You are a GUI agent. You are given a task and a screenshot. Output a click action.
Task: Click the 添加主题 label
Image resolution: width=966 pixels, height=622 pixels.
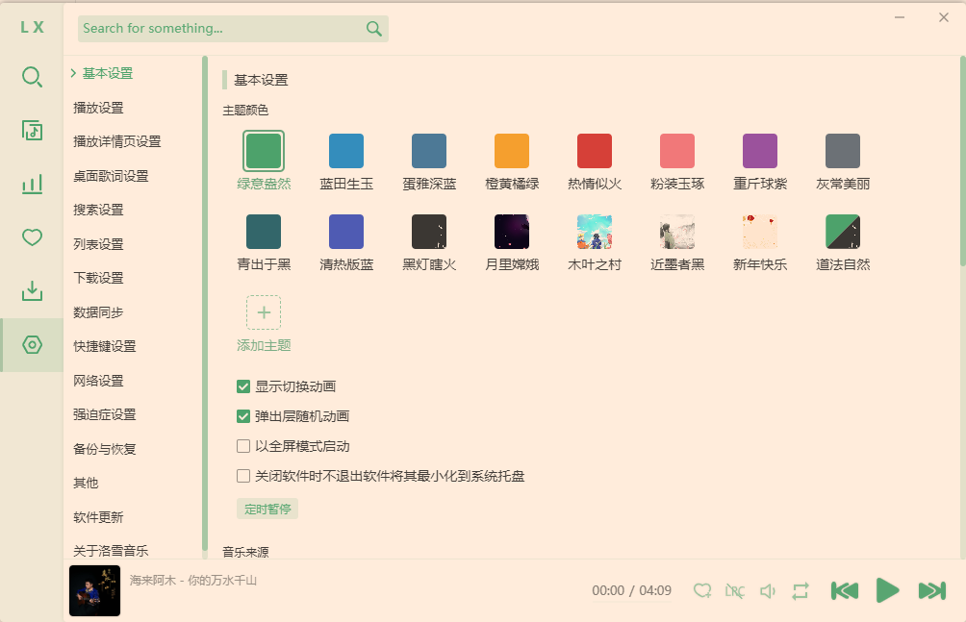tap(264, 345)
